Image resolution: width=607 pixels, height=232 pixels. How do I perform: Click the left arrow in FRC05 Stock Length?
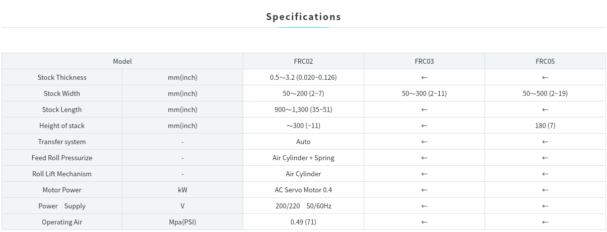click(545, 109)
